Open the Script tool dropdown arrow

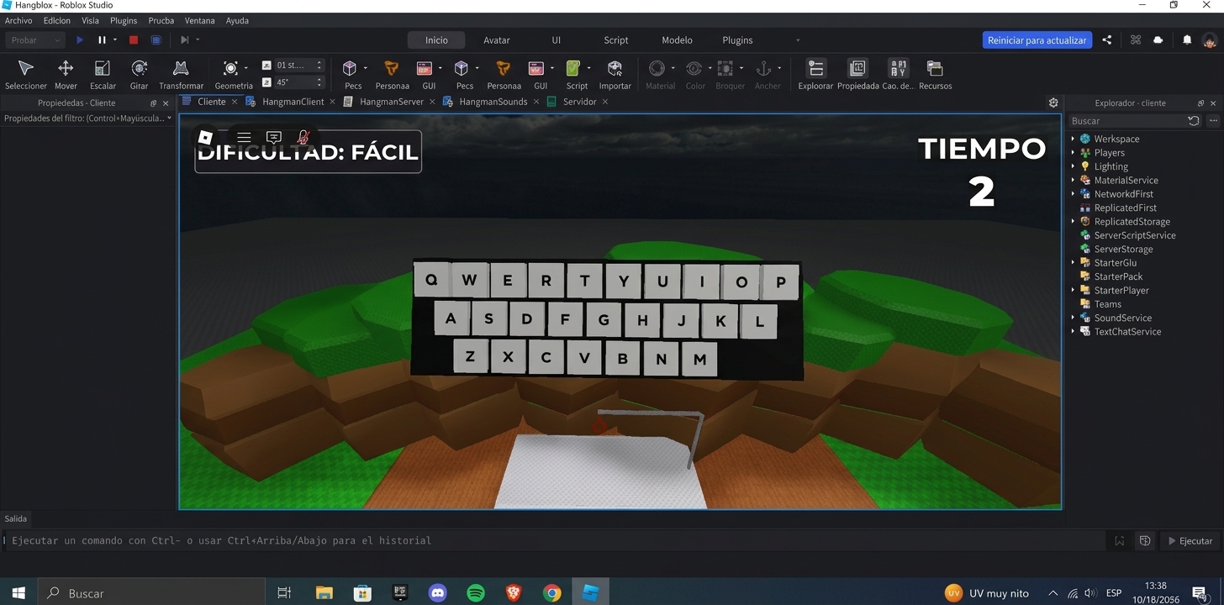[x=588, y=68]
